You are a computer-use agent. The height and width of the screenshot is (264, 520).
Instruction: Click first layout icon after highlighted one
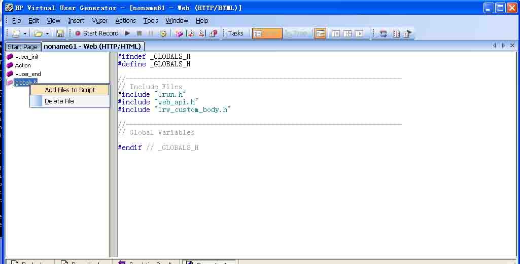click(x=336, y=33)
